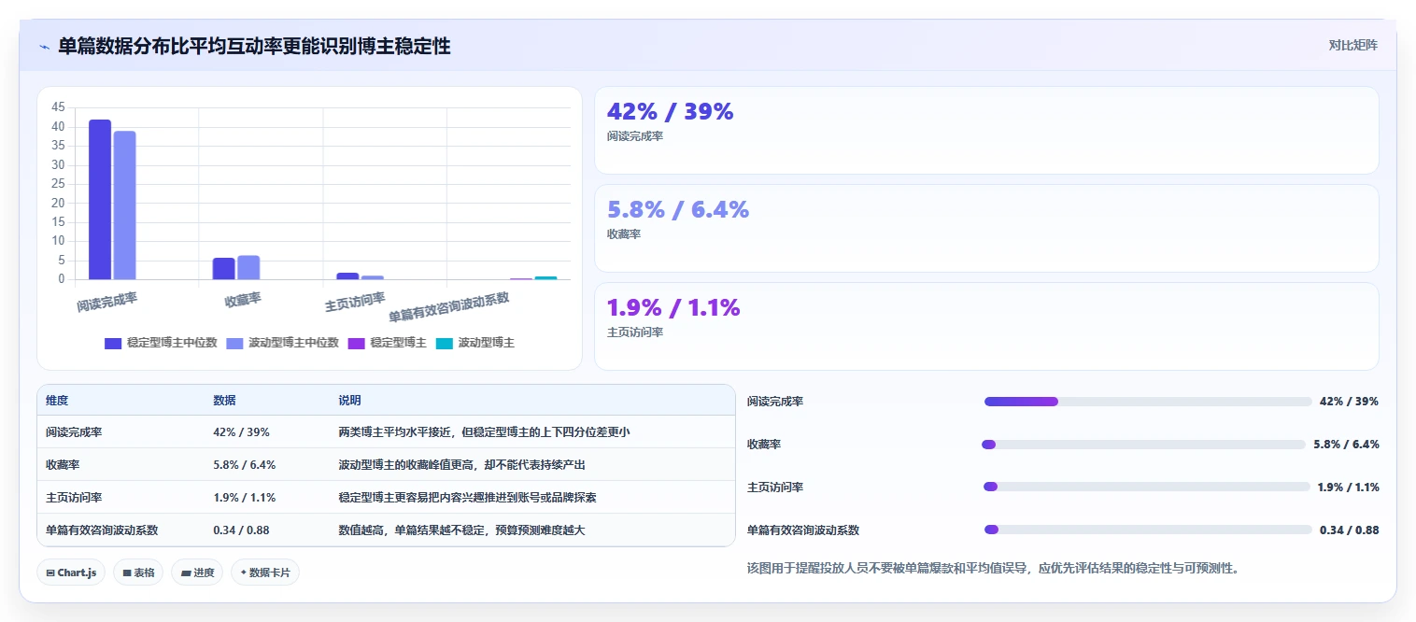
Task: Click the 1.9% / 1.1% 主页访问率 data card
Action: 986,327
